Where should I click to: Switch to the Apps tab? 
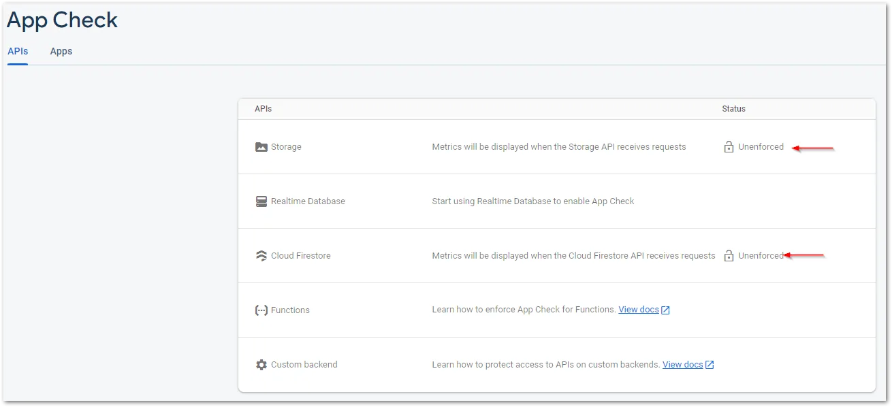click(x=61, y=51)
